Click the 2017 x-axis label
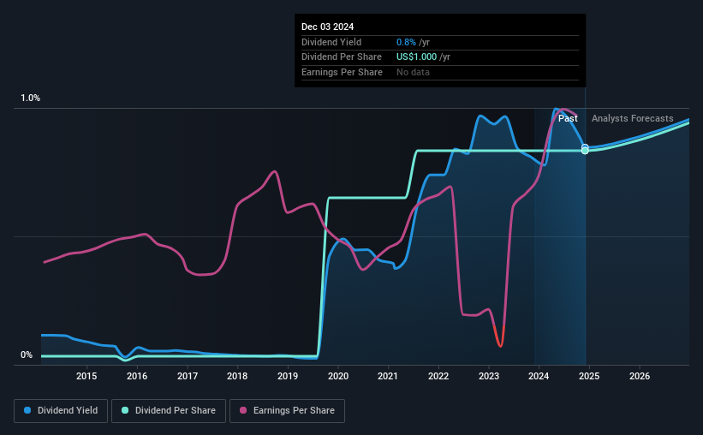Image resolution: width=703 pixels, height=435 pixels. point(188,376)
